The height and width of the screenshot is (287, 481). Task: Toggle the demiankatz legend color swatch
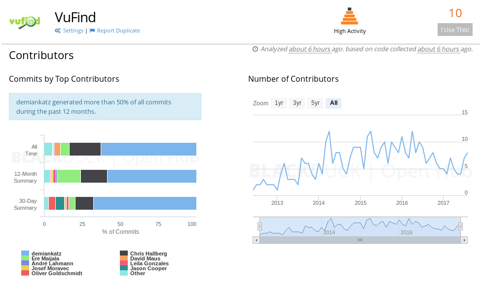(25, 254)
